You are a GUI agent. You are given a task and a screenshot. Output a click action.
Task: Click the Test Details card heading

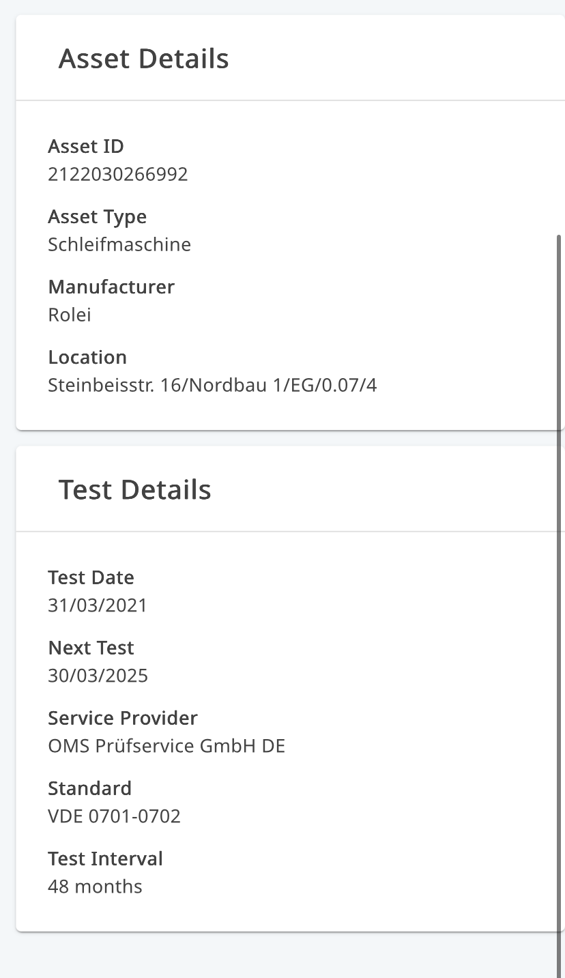point(134,490)
